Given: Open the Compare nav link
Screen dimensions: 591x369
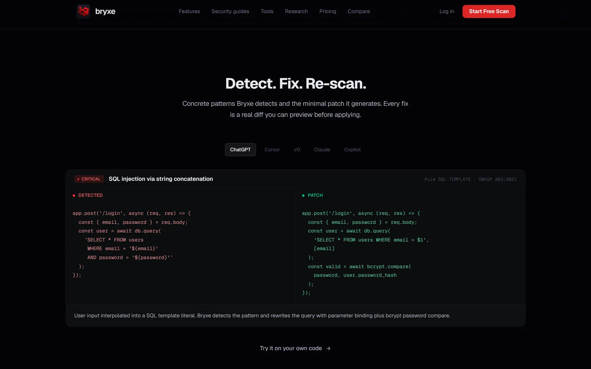Looking at the screenshot, I should 359,11.
